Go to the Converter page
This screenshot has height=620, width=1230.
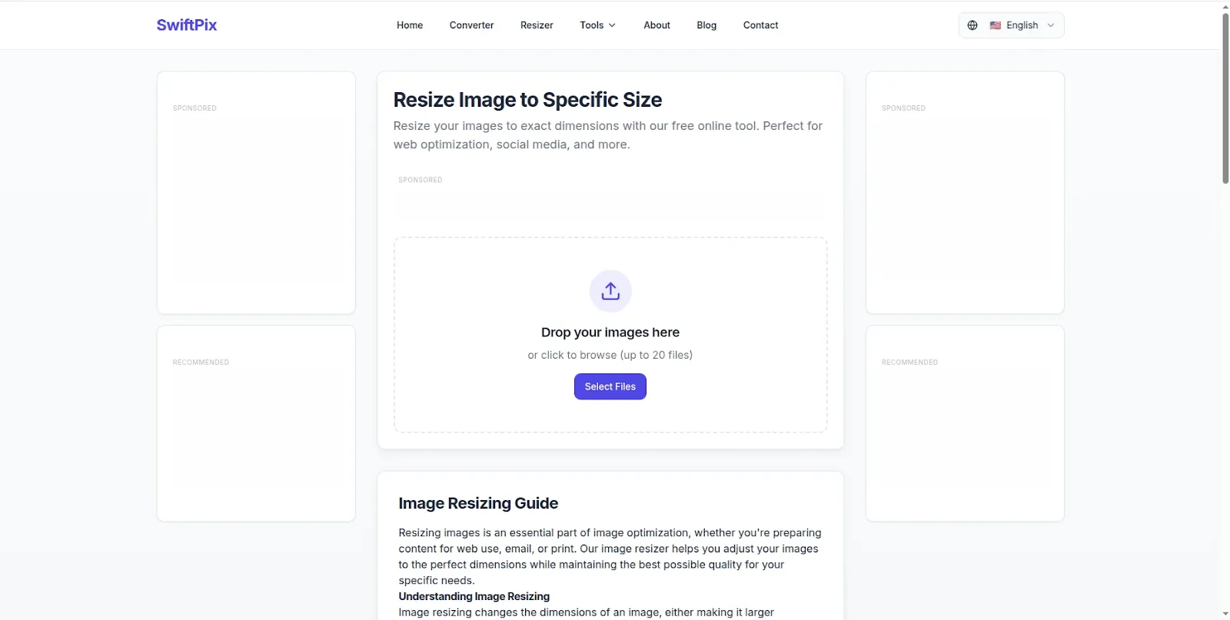(x=471, y=25)
